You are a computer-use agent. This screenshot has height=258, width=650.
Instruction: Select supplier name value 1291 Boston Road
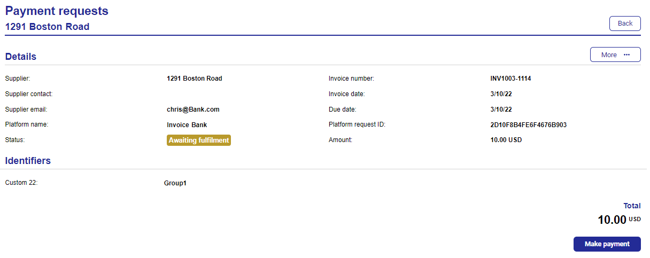(x=194, y=79)
